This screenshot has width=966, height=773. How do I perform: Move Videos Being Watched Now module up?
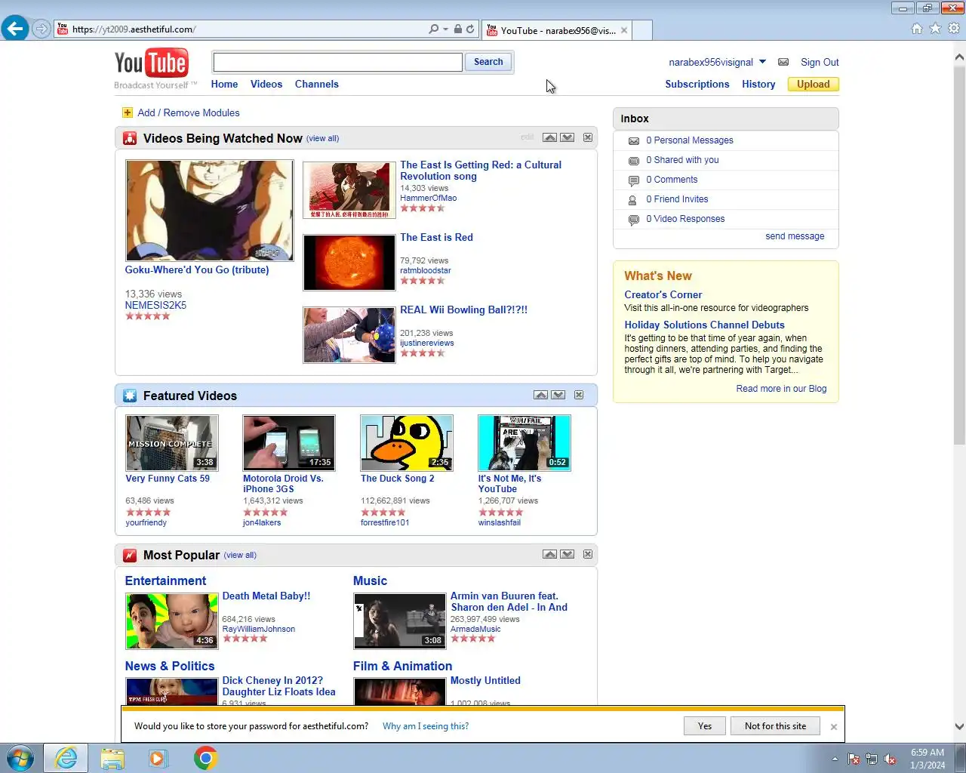point(549,137)
